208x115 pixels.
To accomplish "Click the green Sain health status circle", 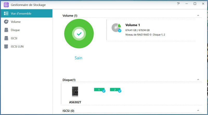I will 79,34.
